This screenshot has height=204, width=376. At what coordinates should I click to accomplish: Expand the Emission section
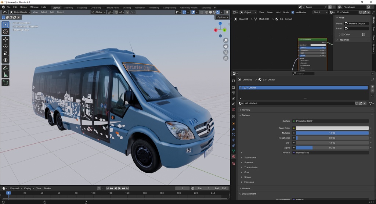pos(249,182)
